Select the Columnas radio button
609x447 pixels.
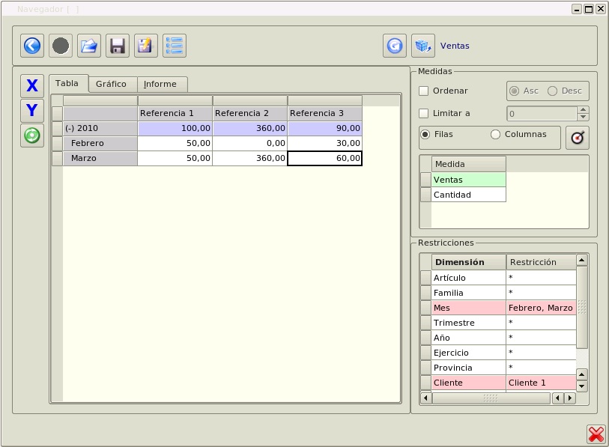coord(495,134)
